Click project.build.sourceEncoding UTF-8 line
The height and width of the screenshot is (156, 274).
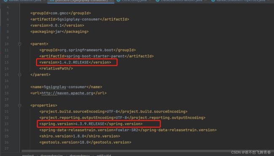(x=113, y=112)
